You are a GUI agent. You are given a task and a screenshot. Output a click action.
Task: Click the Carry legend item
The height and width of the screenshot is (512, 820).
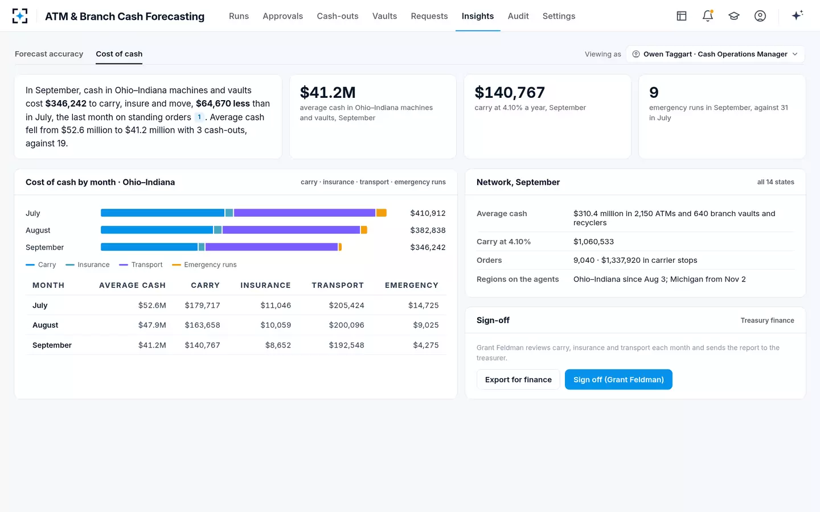pyautogui.click(x=41, y=265)
